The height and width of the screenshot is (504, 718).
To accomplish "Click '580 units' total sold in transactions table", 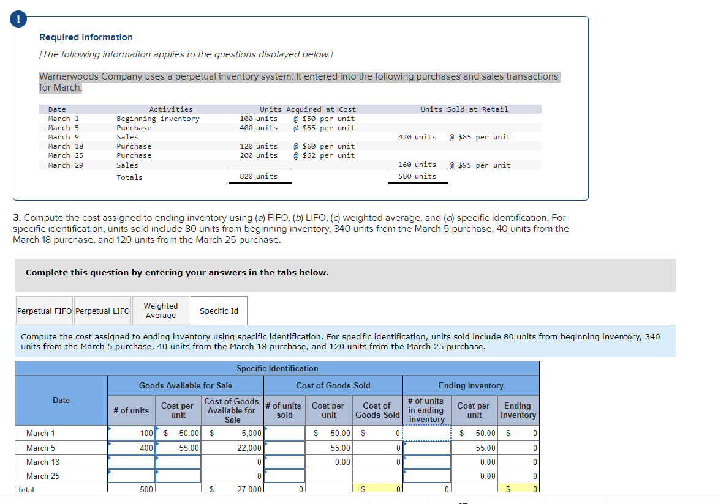I will (417, 176).
